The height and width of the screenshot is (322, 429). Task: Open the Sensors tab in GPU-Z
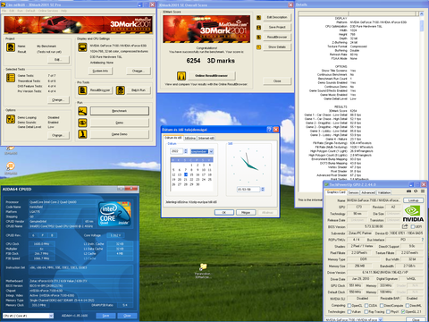[x=353, y=192]
